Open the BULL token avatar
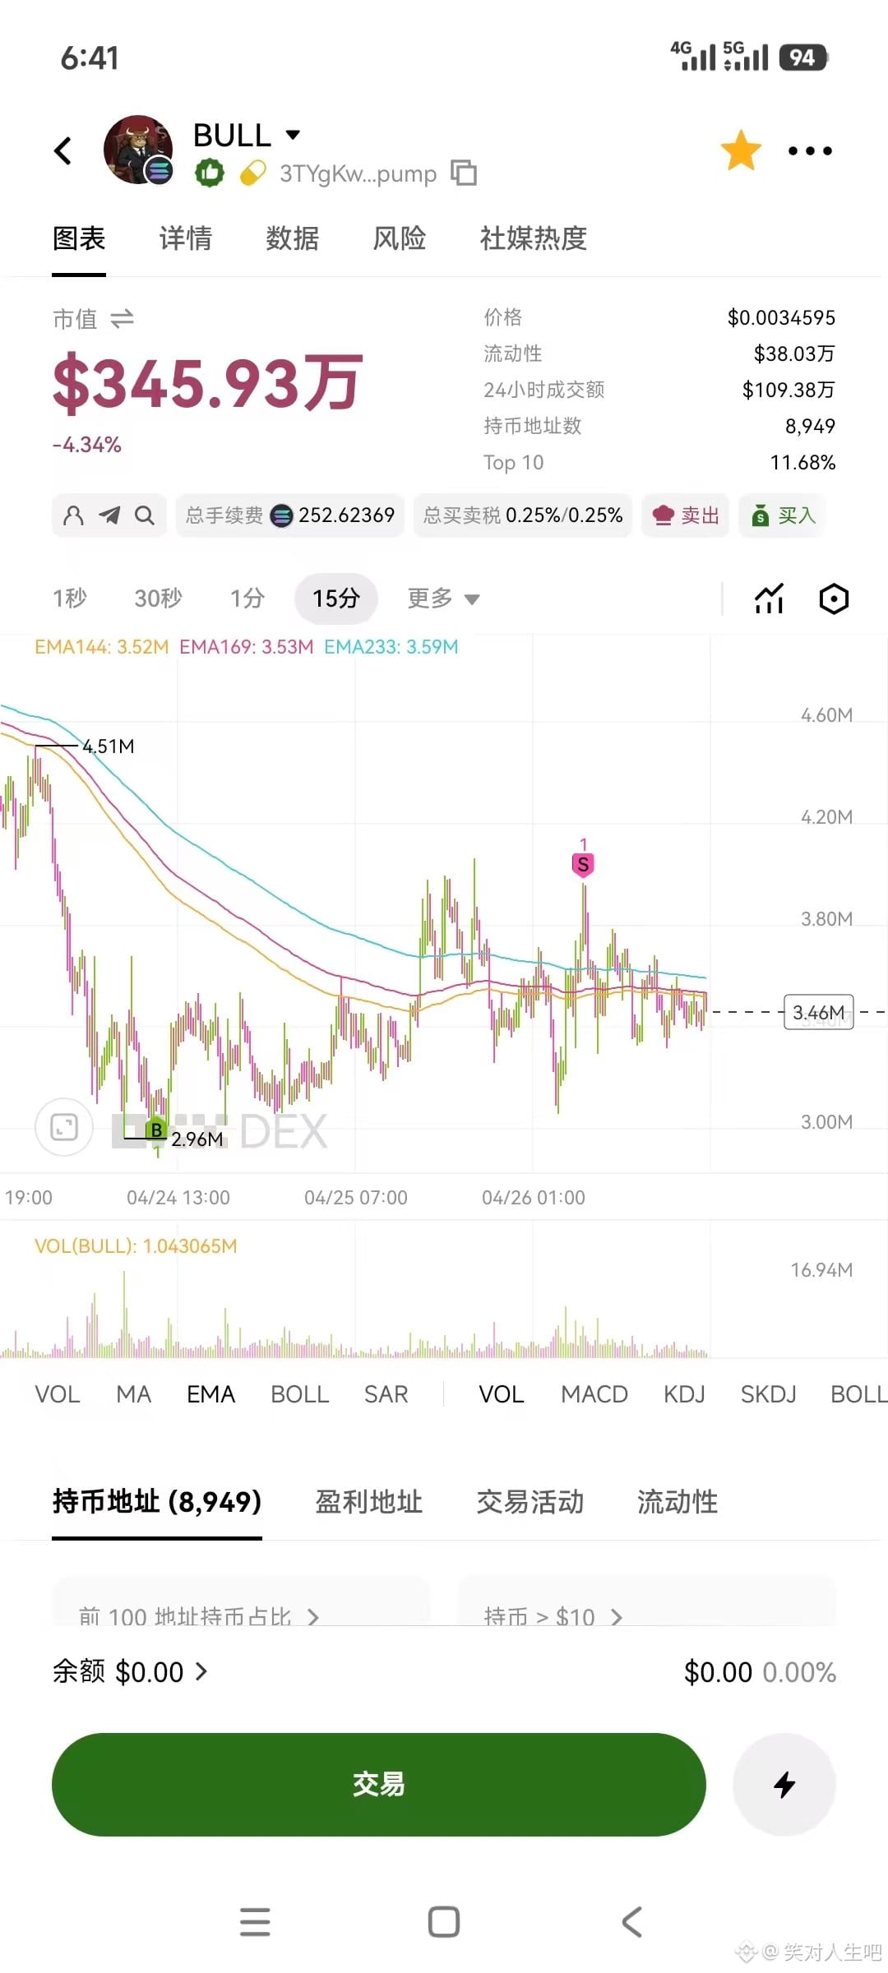This screenshot has height=1973, width=888. tap(138, 150)
